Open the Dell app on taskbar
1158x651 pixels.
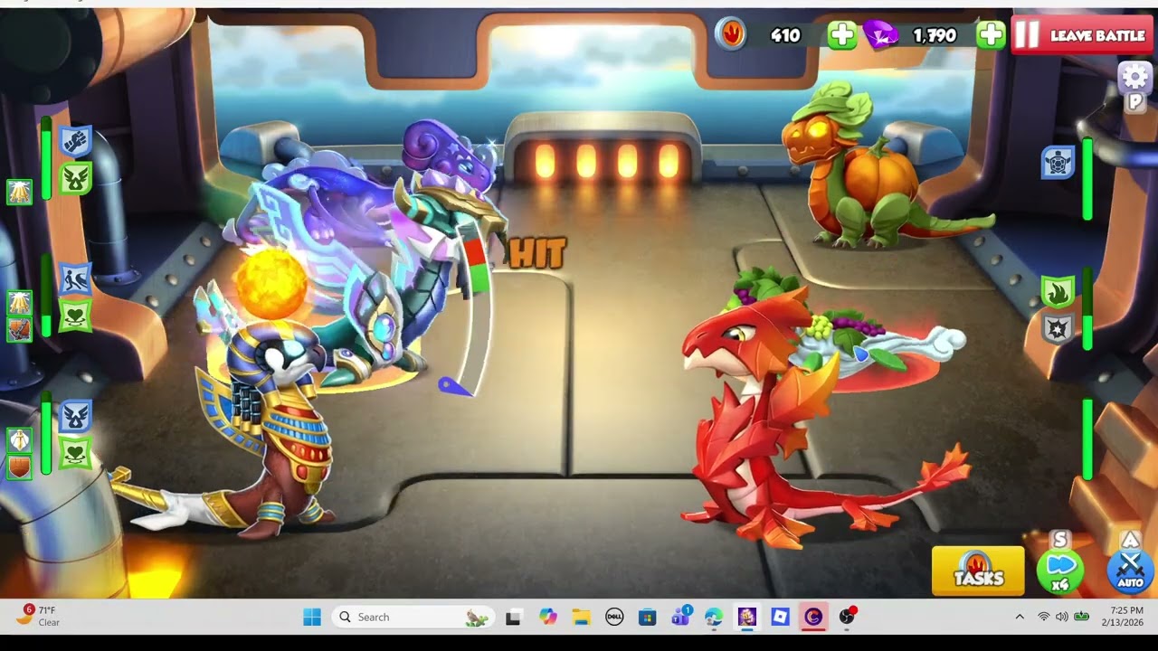point(613,617)
